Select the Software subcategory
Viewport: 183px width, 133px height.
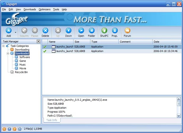(x=24, y=57)
